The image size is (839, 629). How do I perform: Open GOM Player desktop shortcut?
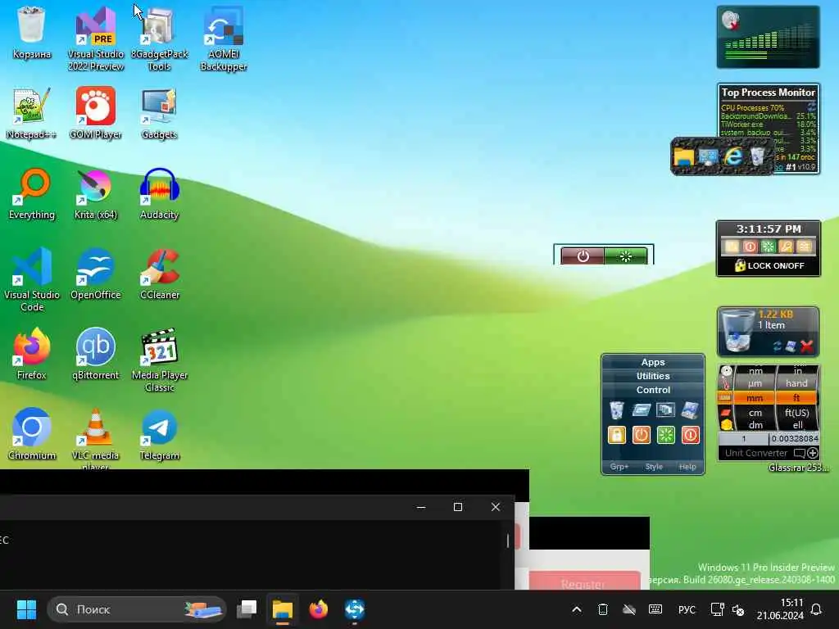(96, 113)
